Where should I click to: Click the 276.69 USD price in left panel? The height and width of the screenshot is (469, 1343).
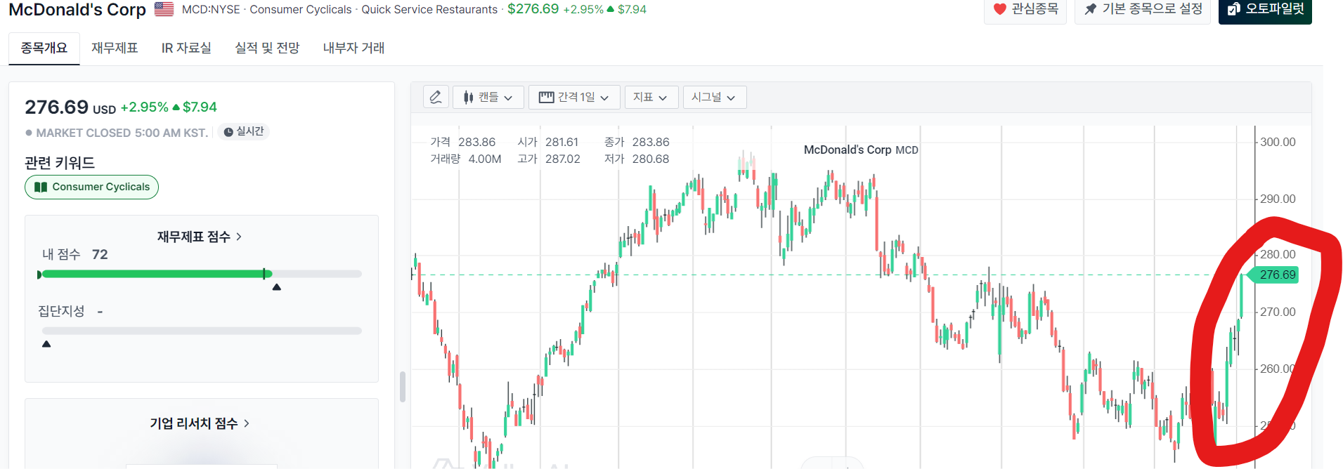70,107
